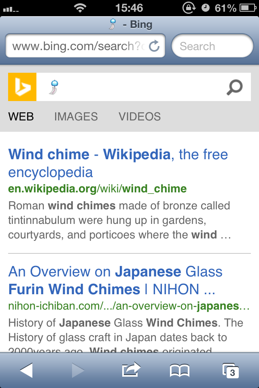The height and width of the screenshot is (388, 259).
Task: Tap the Safari Search field
Action: pos(212,46)
